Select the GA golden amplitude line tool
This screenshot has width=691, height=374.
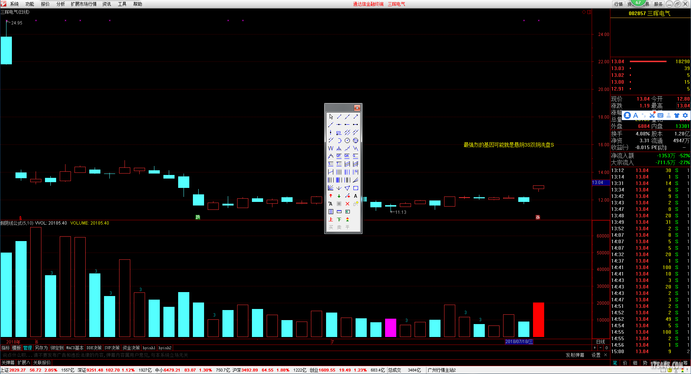pyautogui.click(x=347, y=156)
